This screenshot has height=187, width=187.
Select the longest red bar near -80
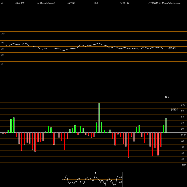129,145
